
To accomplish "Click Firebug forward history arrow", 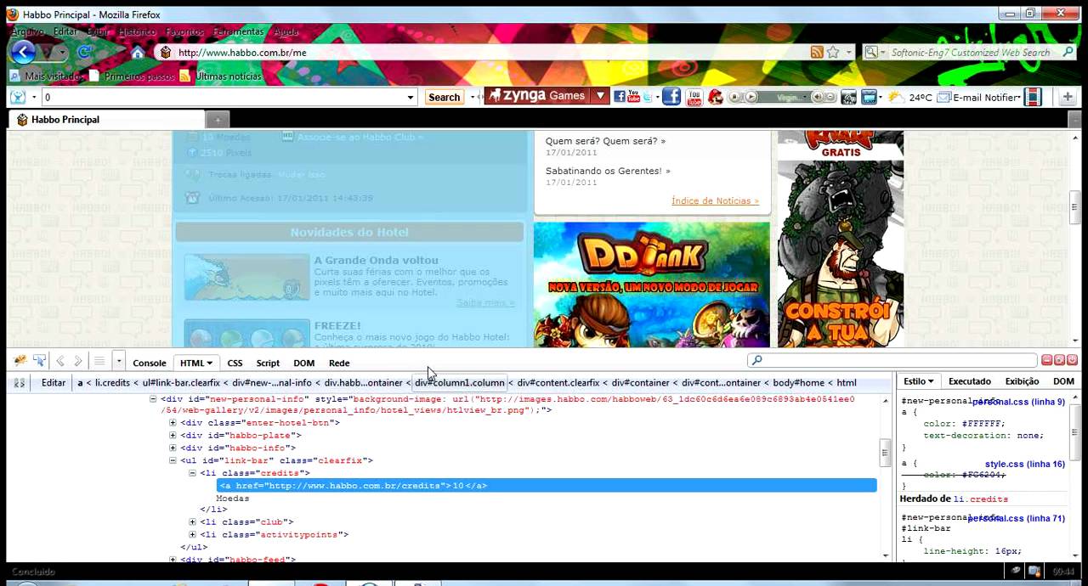I will click(x=78, y=361).
